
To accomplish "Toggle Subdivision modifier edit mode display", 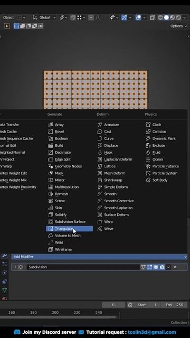I will click(149, 267).
